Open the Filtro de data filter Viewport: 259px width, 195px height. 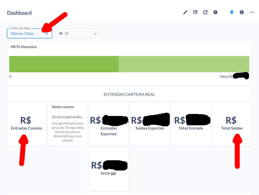(25, 34)
